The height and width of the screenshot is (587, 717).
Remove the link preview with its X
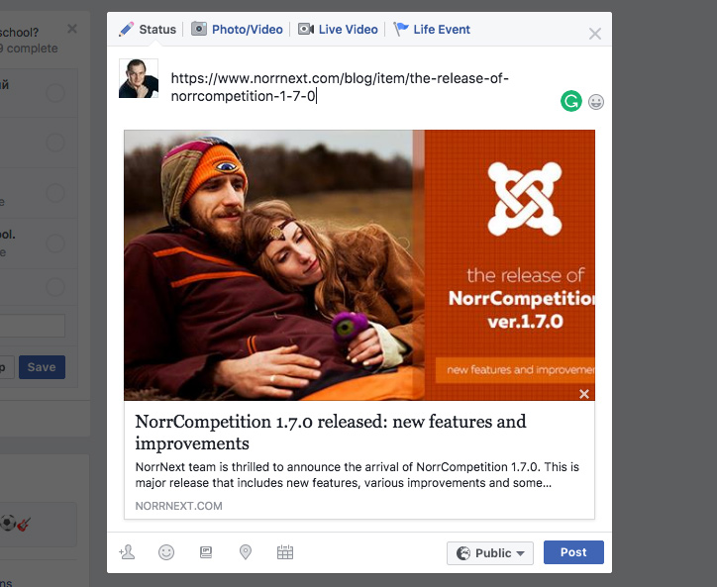tap(584, 394)
